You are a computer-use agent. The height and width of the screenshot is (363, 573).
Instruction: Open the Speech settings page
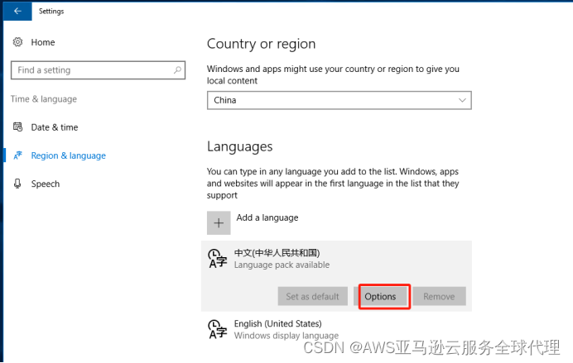pos(46,184)
